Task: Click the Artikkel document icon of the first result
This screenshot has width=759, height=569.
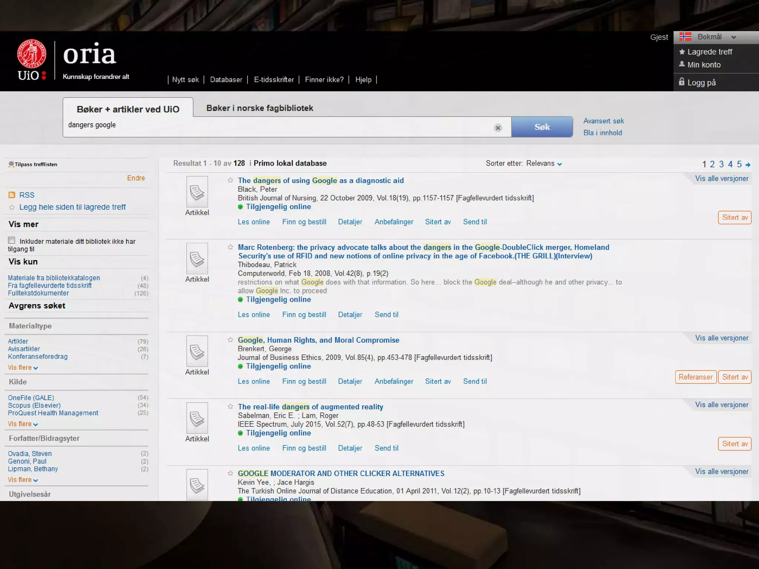Action: click(197, 192)
